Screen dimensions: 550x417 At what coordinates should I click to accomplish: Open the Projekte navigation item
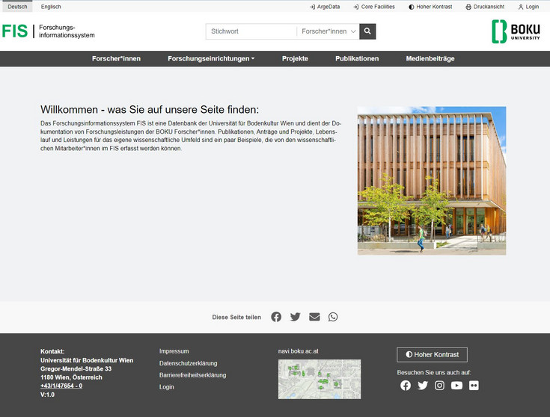(x=295, y=58)
